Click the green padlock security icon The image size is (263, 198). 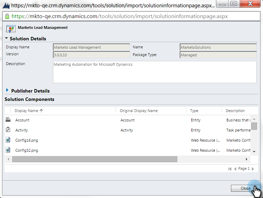(7, 16)
